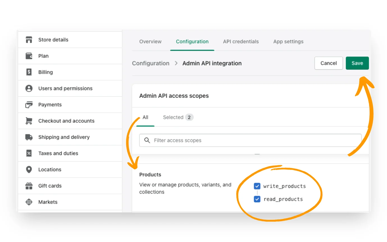Open Billing via the dollar icon
This screenshot has height=242, width=387.
29,72
